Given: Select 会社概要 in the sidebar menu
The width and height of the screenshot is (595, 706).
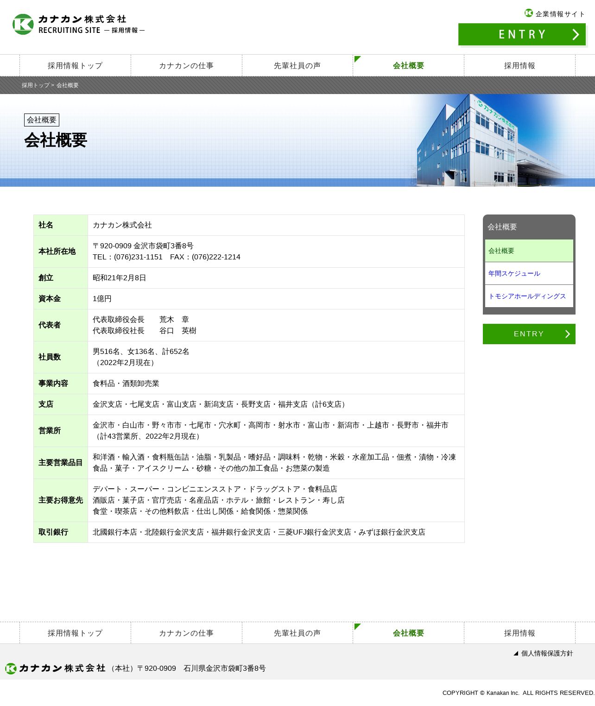Looking at the screenshot, I should click(x=529, y=251).
